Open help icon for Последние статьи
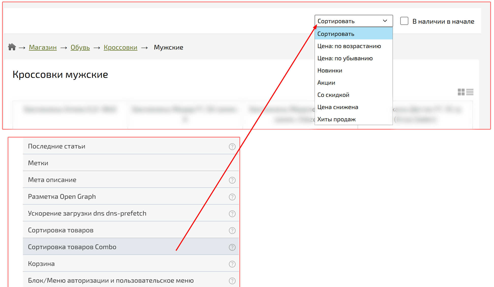The image size is (494, 287). 232,147
